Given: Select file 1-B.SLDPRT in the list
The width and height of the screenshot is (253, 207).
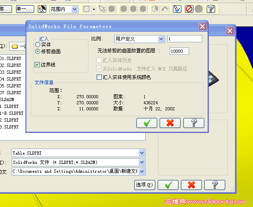Looking at the screenshot, I should (x=12, y=113).
